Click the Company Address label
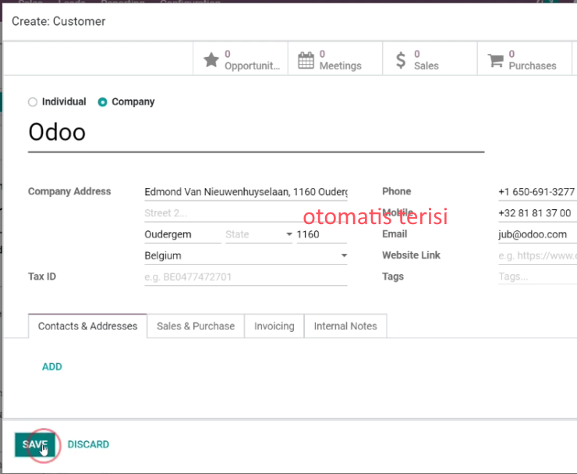 click(69, 191)
